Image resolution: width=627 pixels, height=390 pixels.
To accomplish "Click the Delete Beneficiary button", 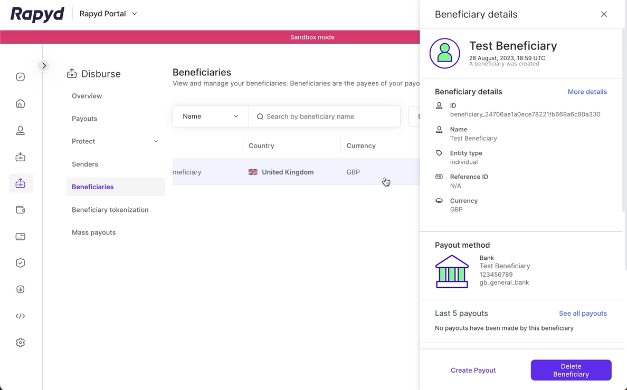I will point(571,370).
